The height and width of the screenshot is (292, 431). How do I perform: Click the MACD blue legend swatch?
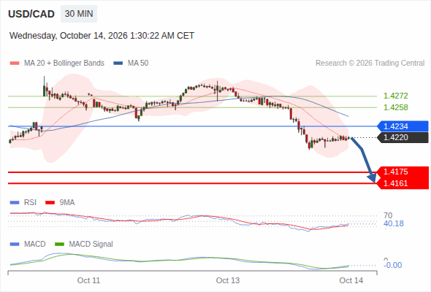pyautogui.click(x=15, y=245)
